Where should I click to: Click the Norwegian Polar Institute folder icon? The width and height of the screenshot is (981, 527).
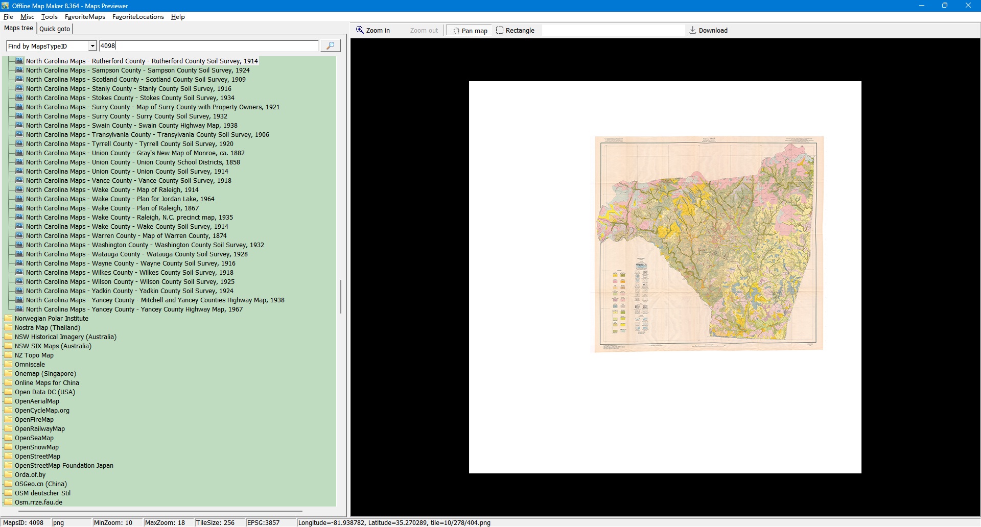(8, 319)
